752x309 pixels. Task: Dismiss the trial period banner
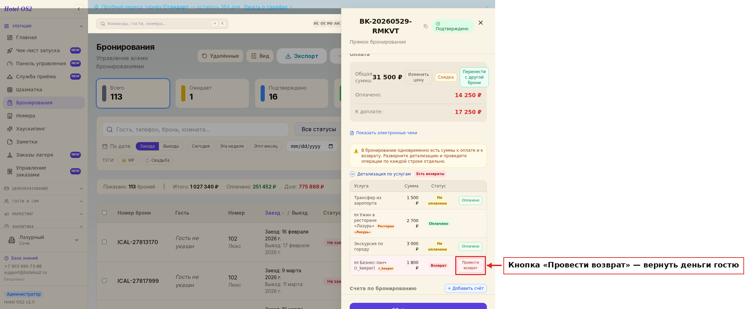click(x=487, y=7)
